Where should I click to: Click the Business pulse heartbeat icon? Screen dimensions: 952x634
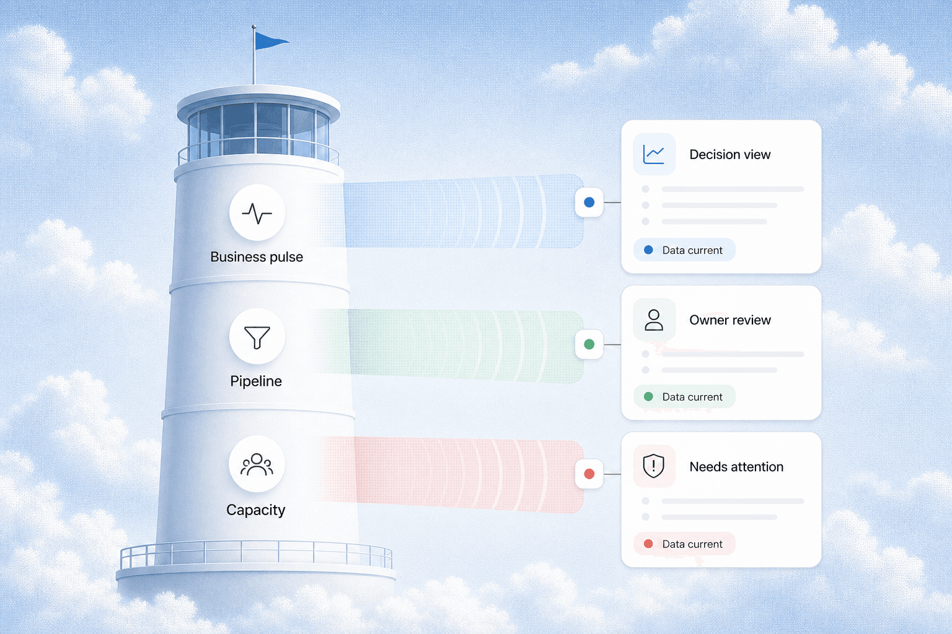[x=257, y=212]
